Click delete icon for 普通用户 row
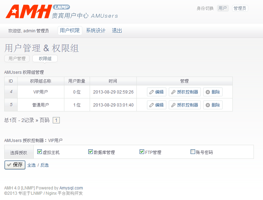Image resolution: width=263 pixels, height=200 pixels. pos(208,105)
